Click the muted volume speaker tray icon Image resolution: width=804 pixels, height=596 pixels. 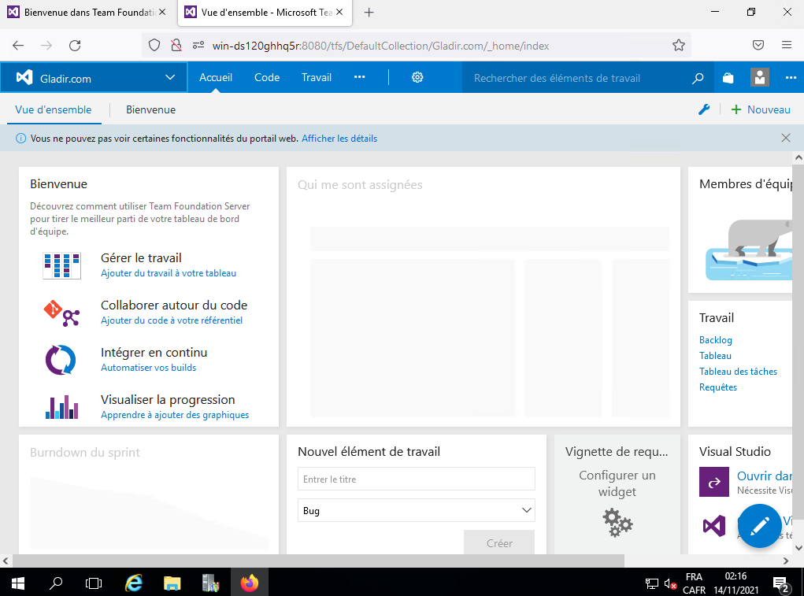[x=670, y=583]
